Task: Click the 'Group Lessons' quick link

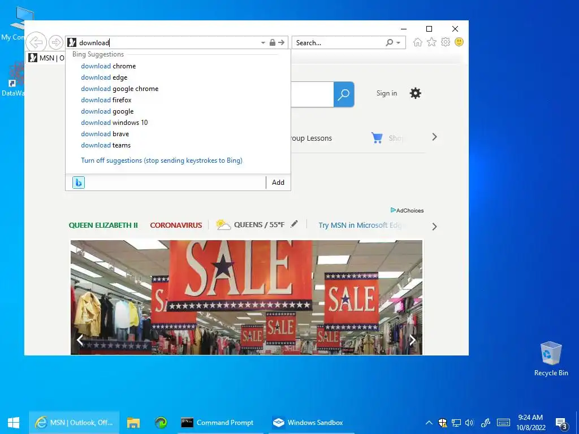Action: [x=312, y=138]
